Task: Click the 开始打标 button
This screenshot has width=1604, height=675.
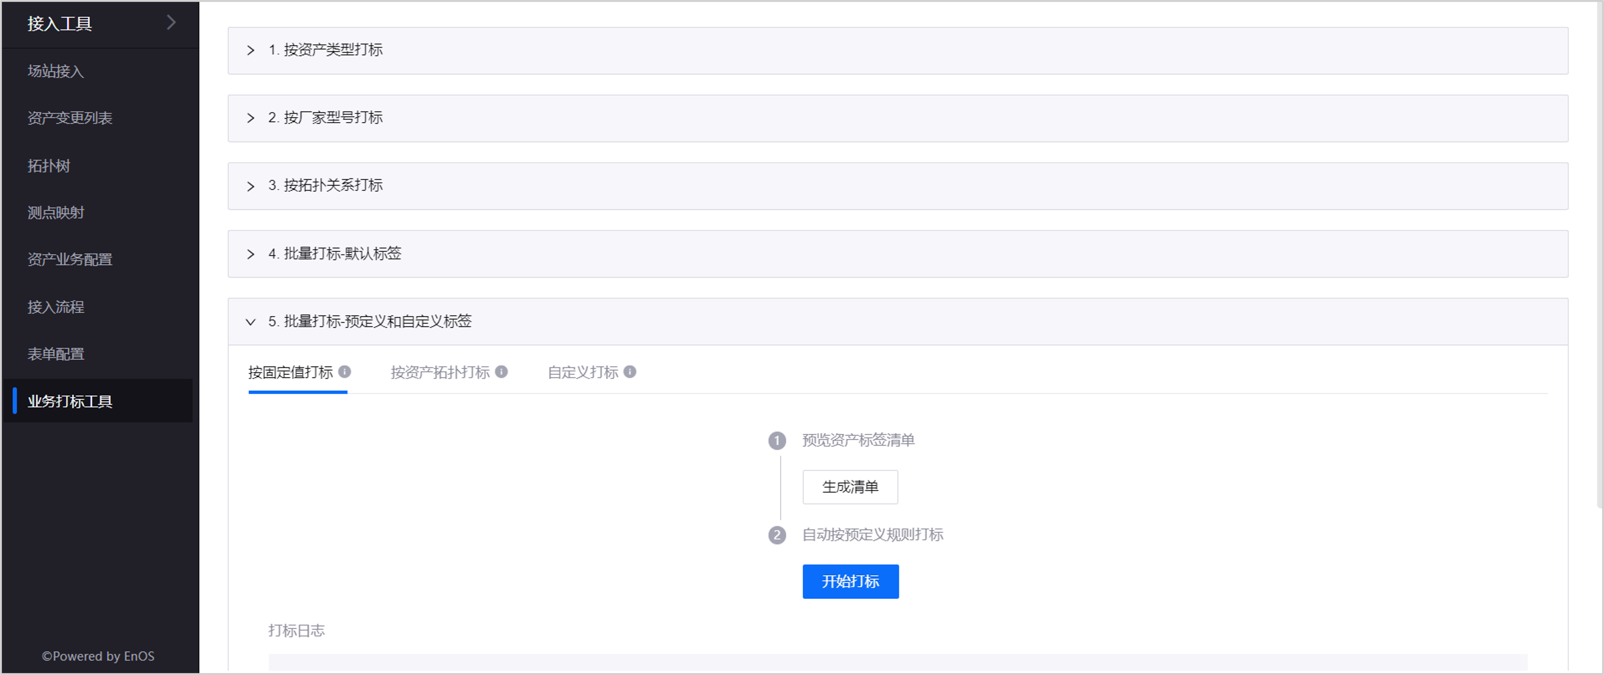Action: [x=851, y=581]
